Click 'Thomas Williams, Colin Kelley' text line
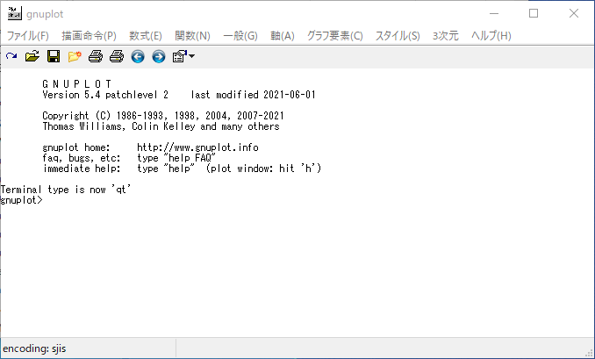The image size is (595, 359). [161, 126]
